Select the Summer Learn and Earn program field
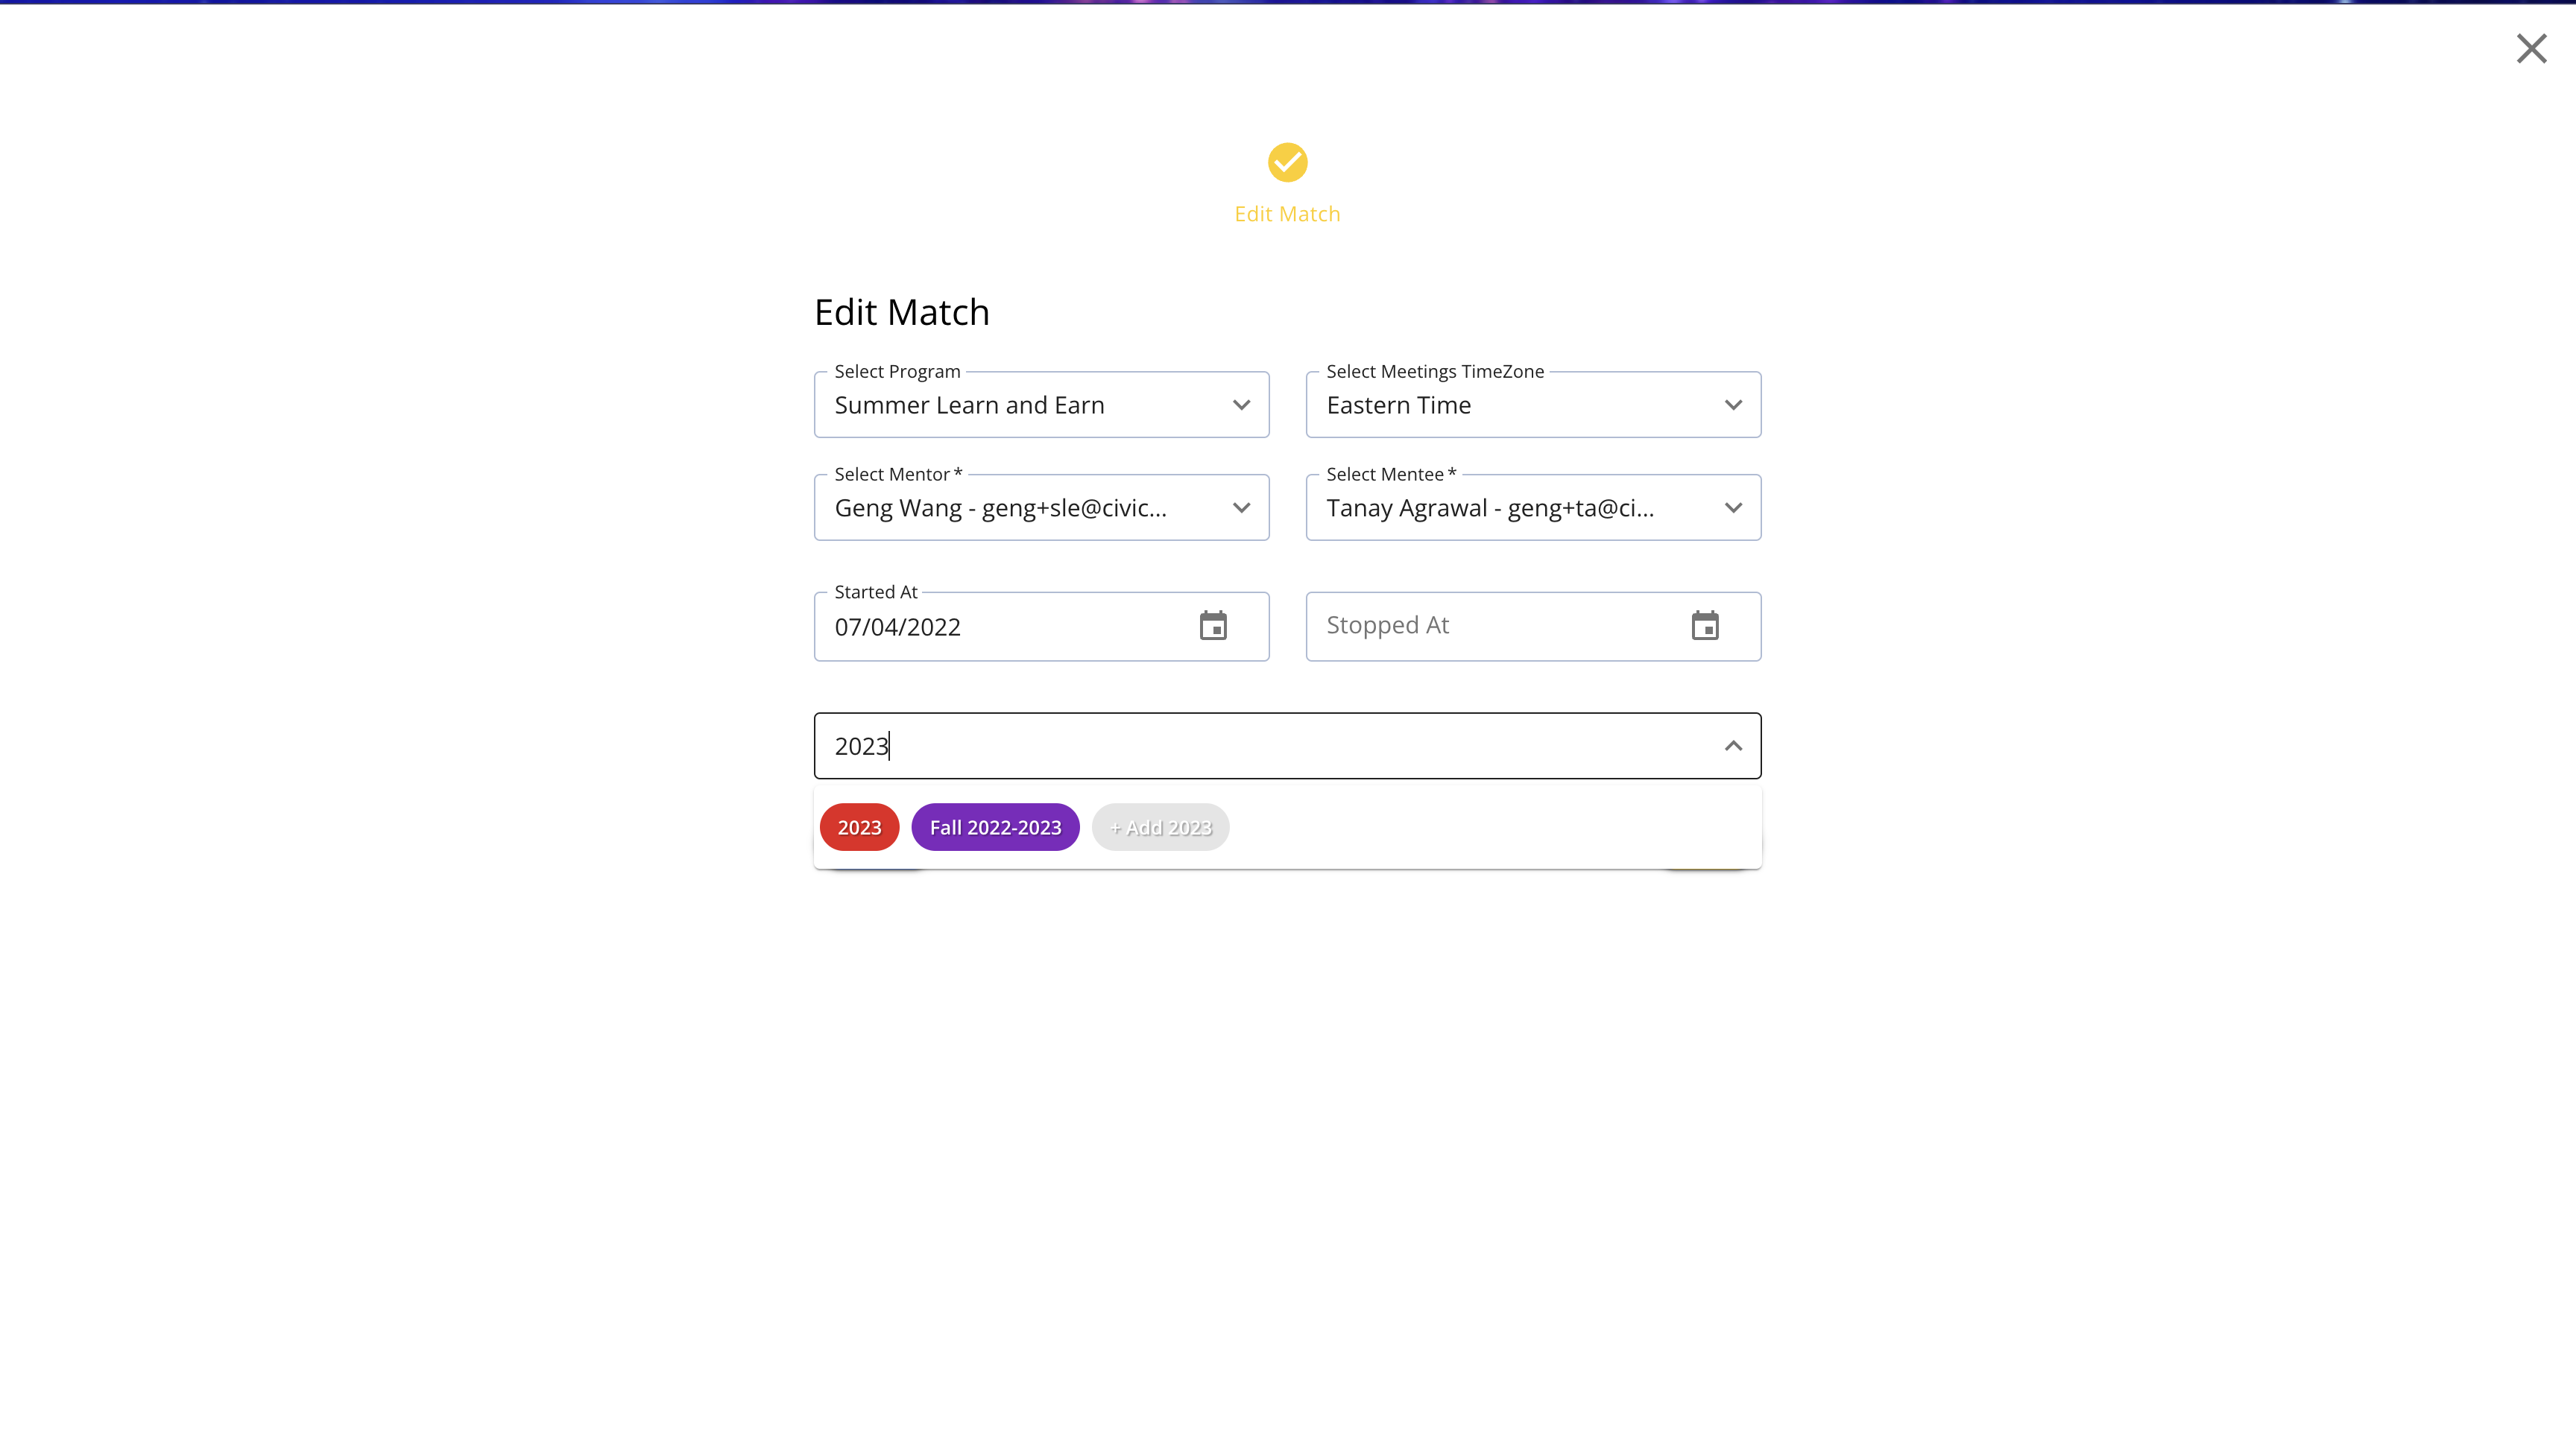Screen dimensions: 2576x1447 (x=1042, y=405)
